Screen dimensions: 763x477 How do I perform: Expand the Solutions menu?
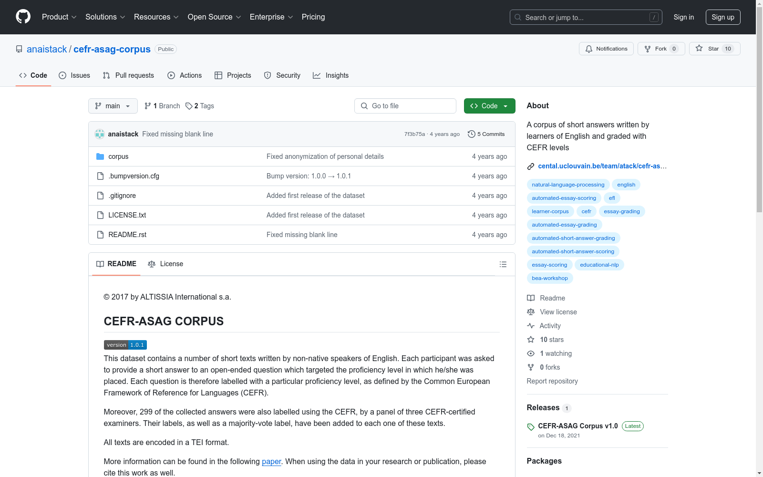tap(105, 17)
